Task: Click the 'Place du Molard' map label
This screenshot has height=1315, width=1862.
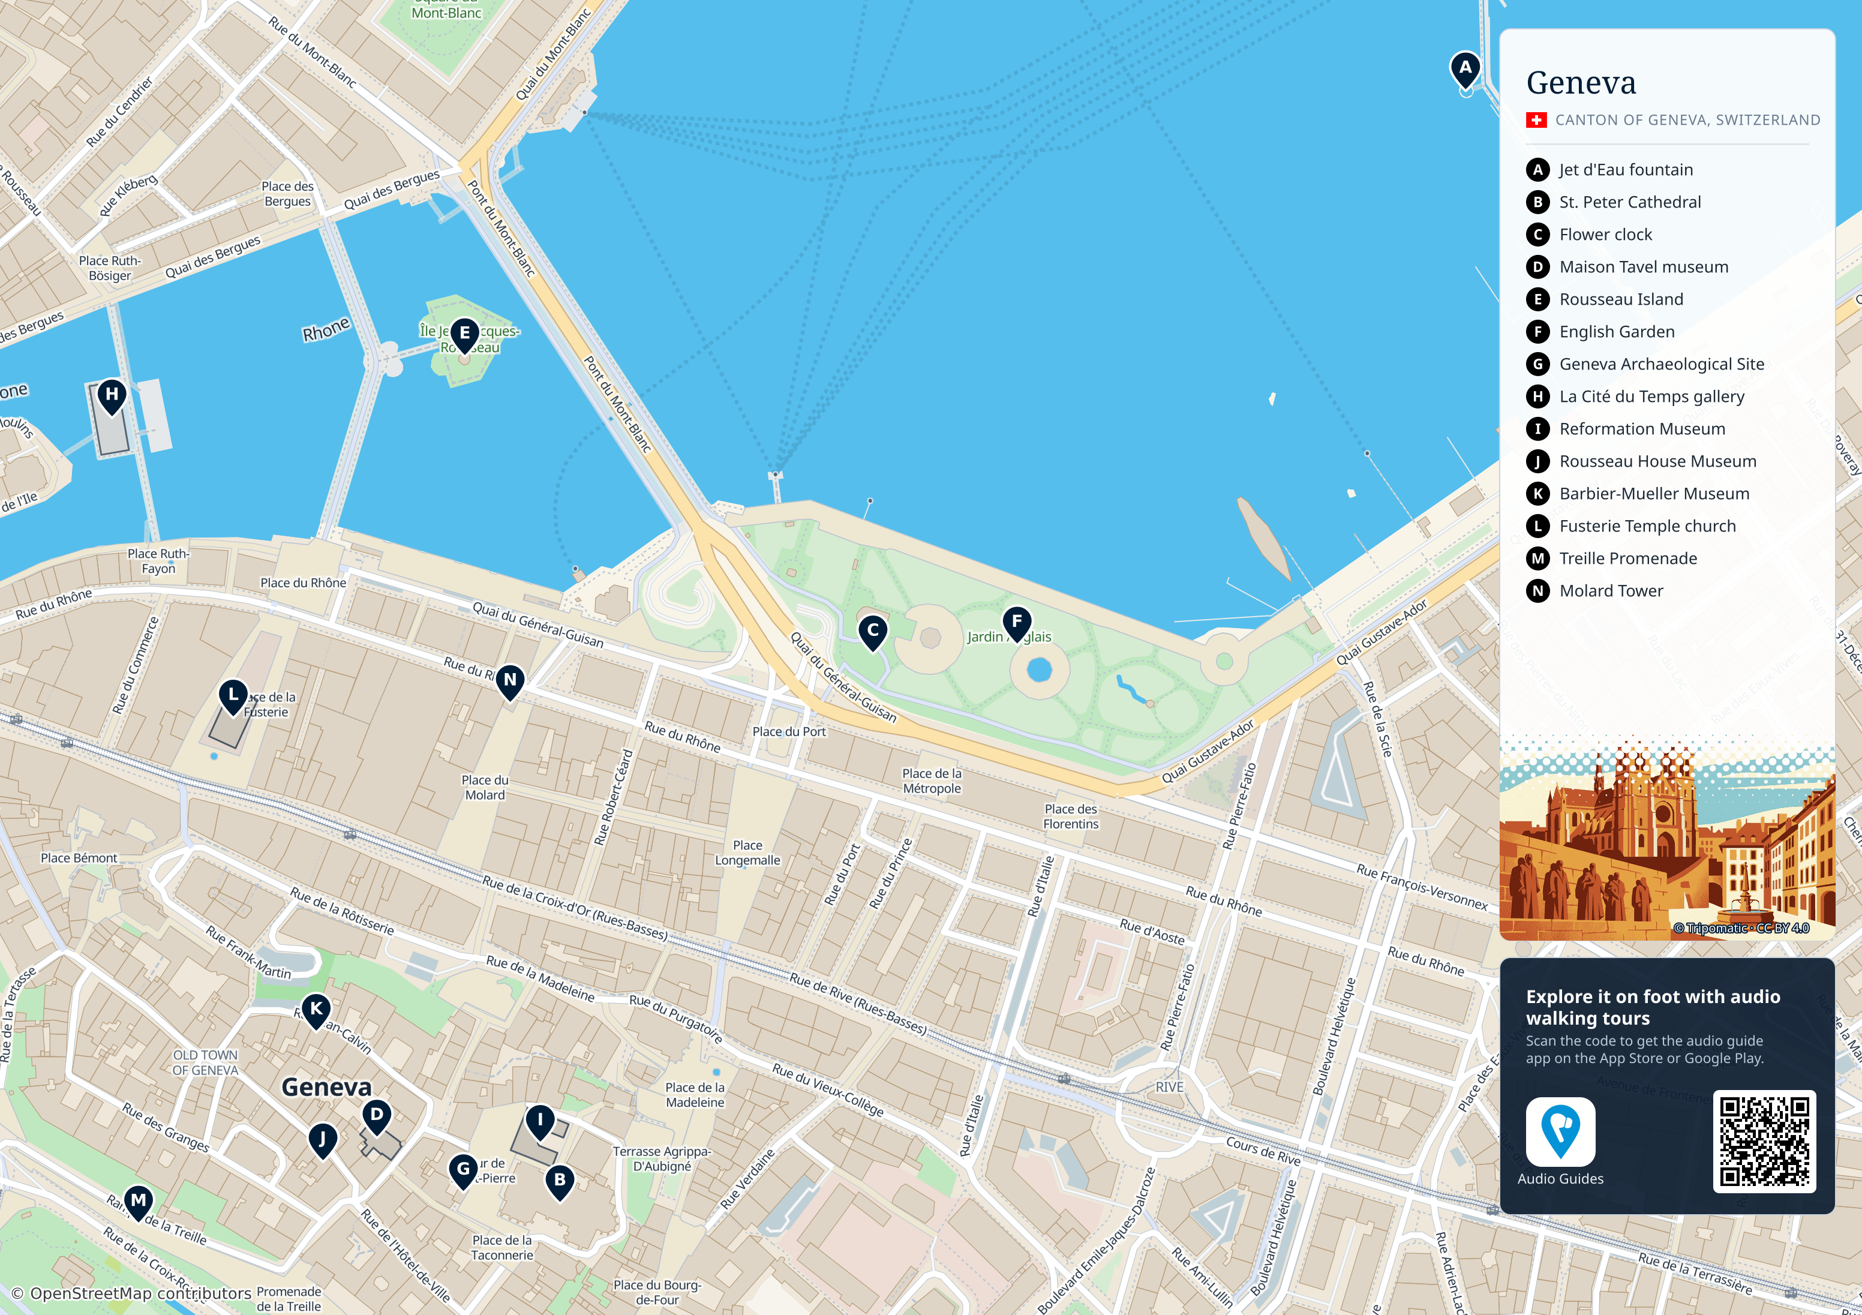Action: pyautogui.click(x=485, y=788)
